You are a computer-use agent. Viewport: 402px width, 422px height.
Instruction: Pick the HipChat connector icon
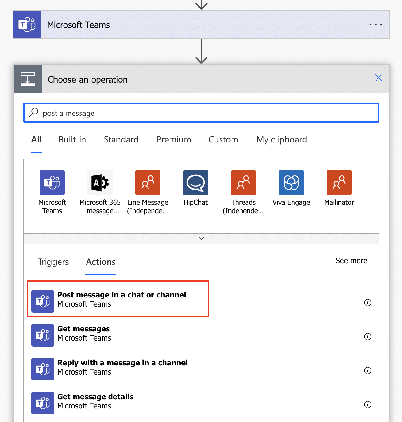point(196,183)
